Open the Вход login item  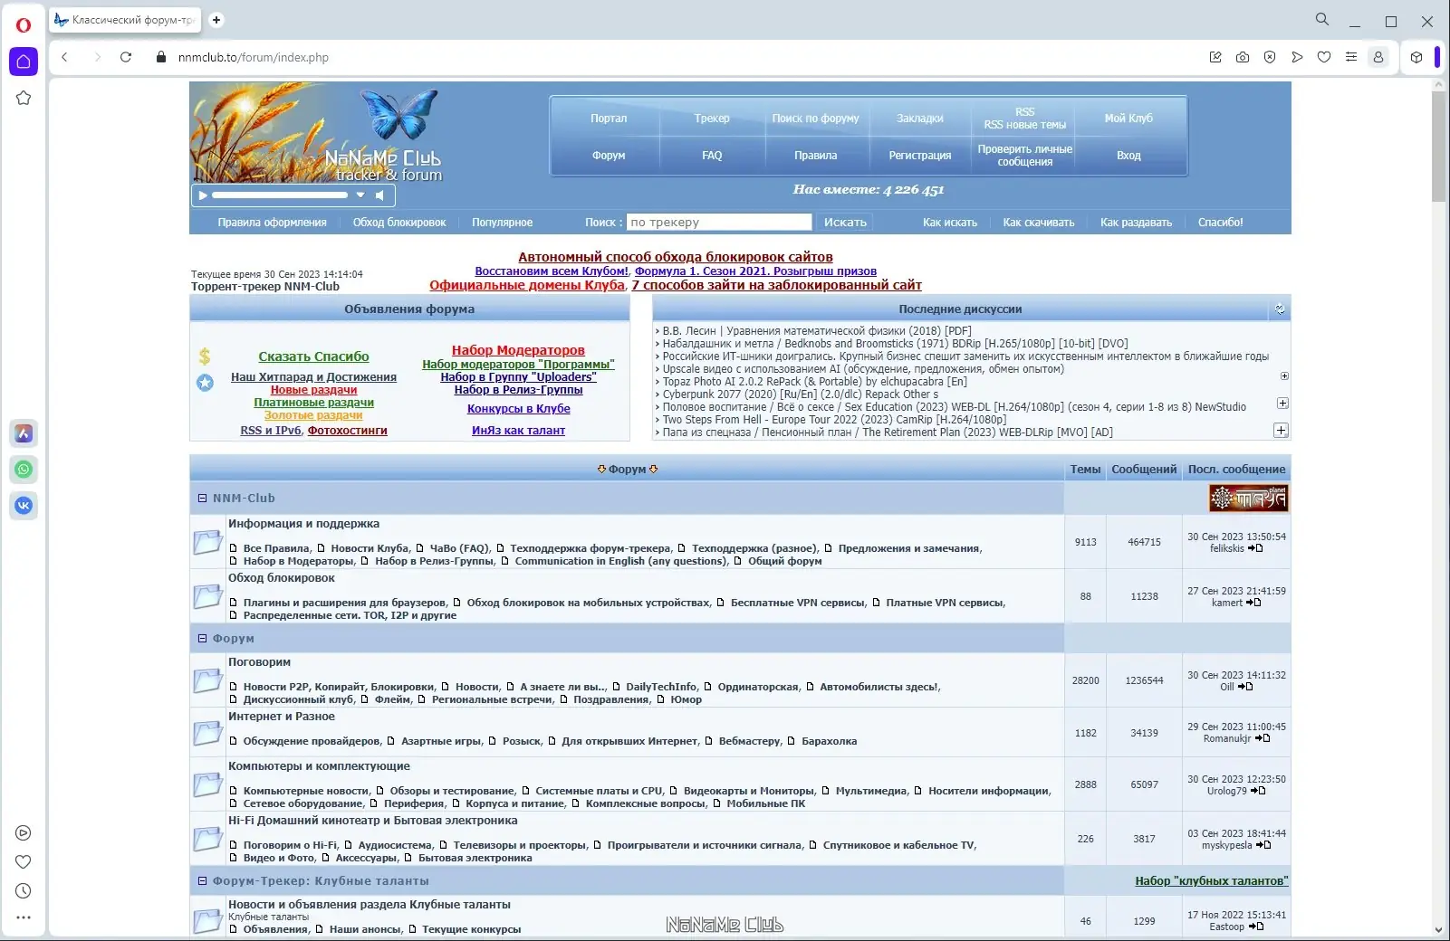point(1128,156)
